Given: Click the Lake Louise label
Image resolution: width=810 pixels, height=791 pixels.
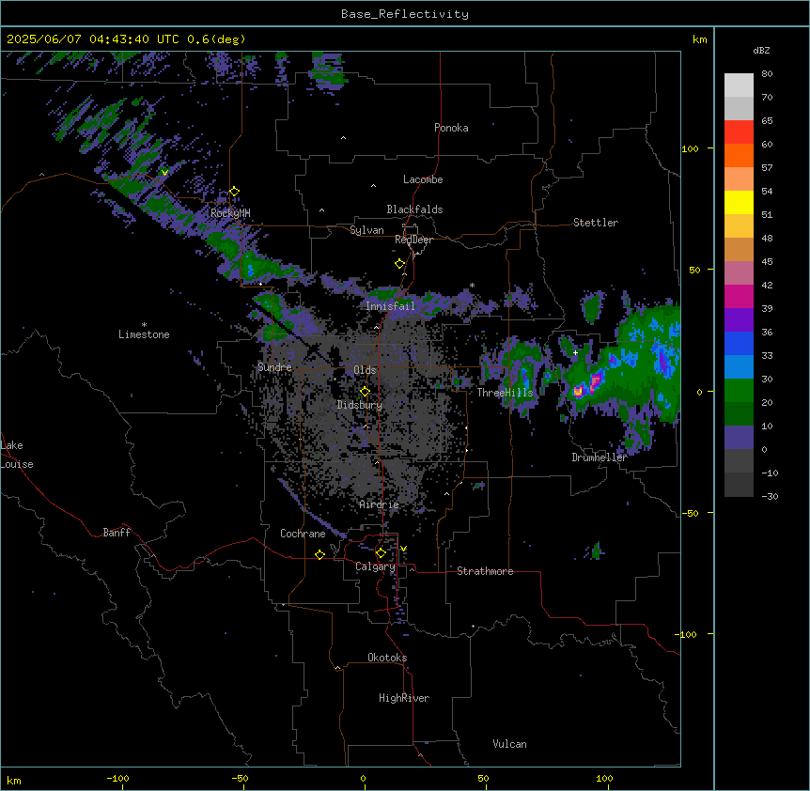Looking at the screenshot, I should [x=17, y=455].
